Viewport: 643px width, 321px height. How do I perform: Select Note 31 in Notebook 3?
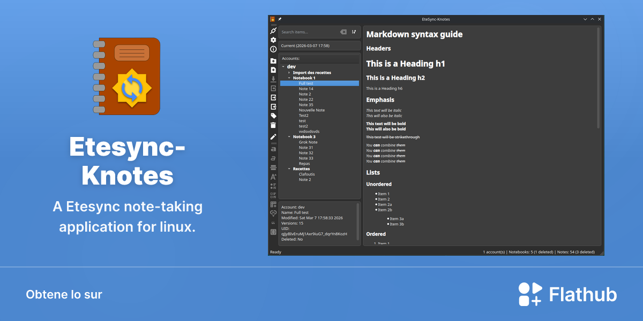pyautogui.click(x=306, y=148)
